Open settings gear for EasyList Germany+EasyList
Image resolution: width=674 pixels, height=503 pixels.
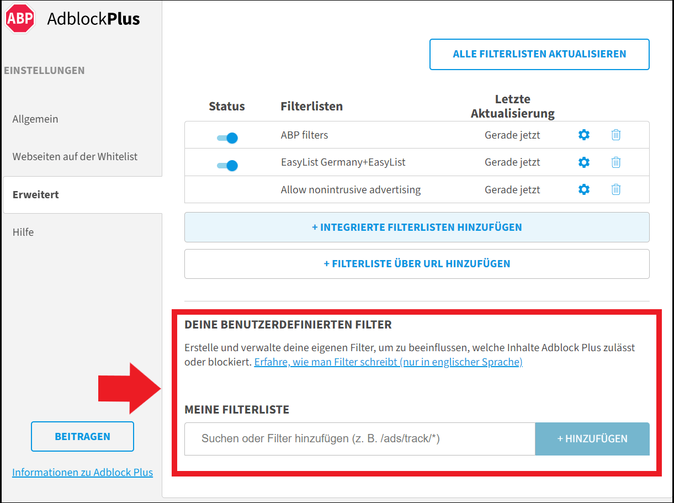(584, 162)
